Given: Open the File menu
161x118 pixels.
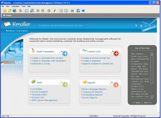Looking at the screenshot, I should tap(3, 6).
